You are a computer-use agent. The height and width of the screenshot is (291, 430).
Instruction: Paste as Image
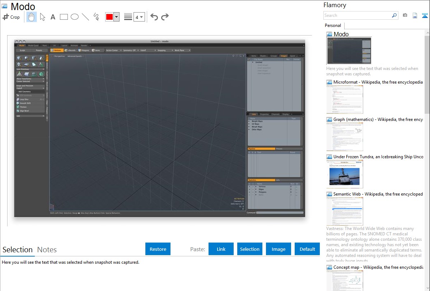(278, 249)
